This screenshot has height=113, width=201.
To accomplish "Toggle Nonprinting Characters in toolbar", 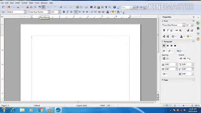I will (106, 7).
